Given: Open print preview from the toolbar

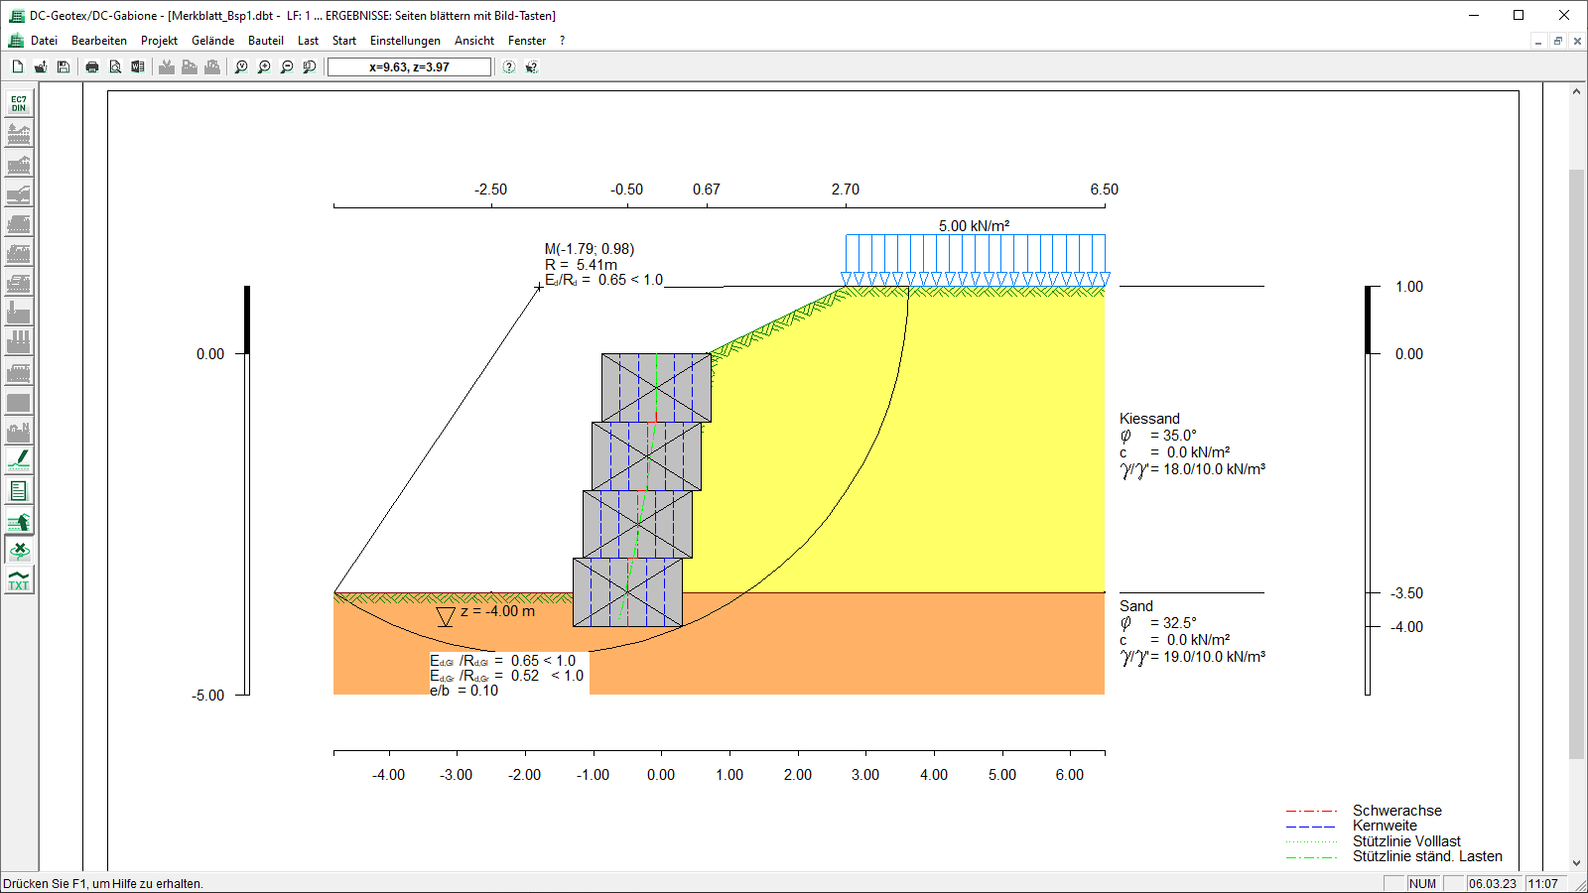Looking at the screenshot, I should click(115, 67).
